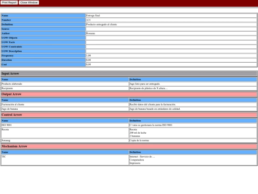Click the 'UOW Facts' label
The height and width of the screenshot is (194, 258).
click(8, 42)
